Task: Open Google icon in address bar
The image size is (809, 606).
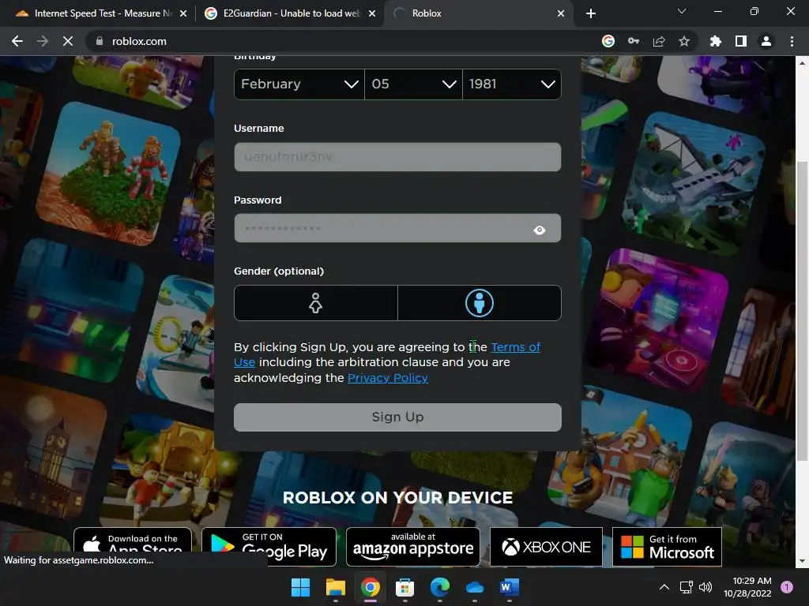Action: tap(608, 41)
